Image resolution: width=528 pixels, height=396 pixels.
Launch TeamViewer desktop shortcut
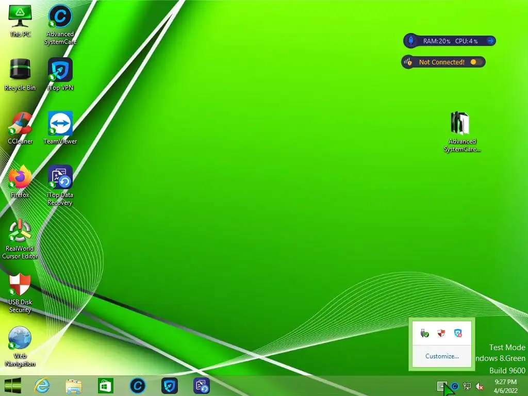click(60, 128)
